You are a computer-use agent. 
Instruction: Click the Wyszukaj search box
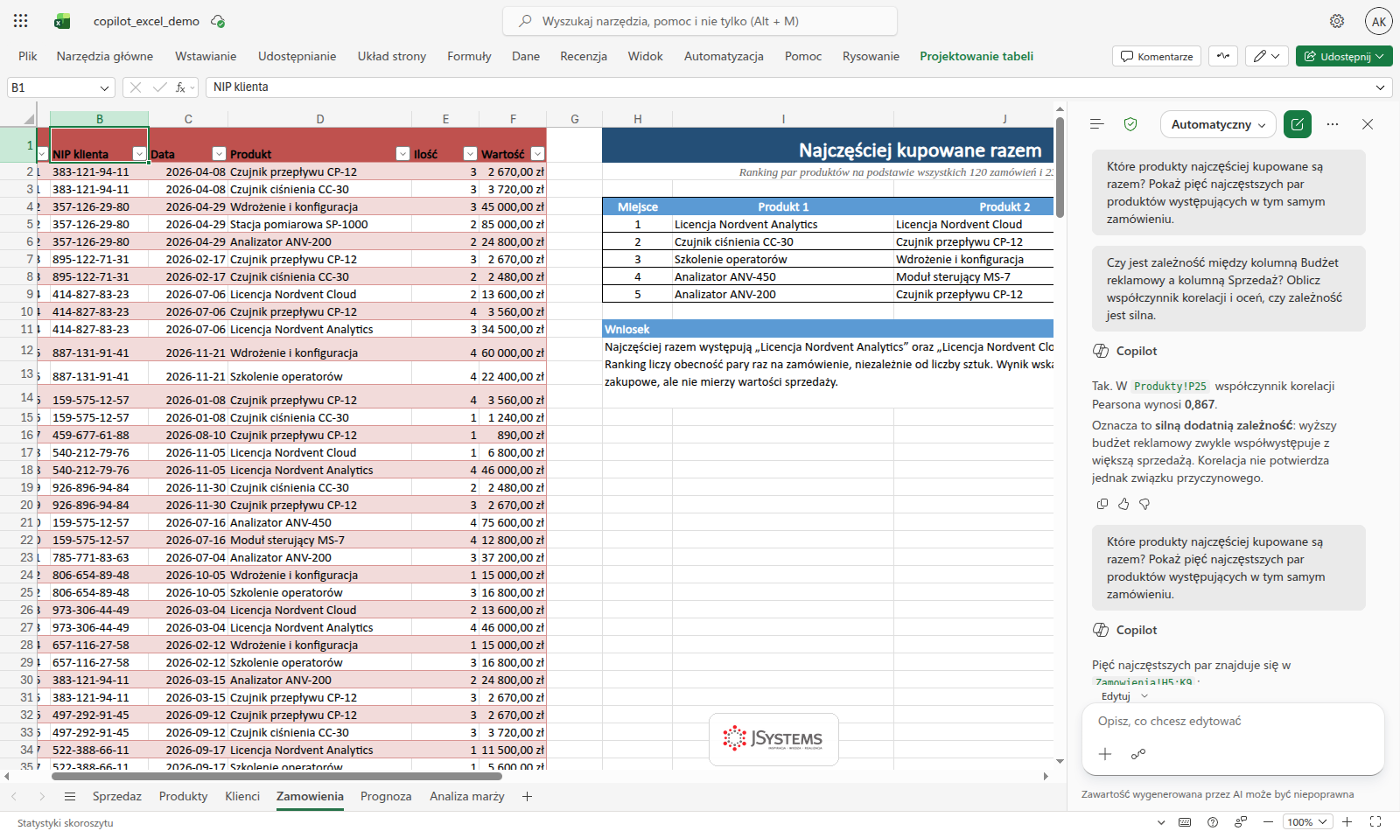[700, 21]
